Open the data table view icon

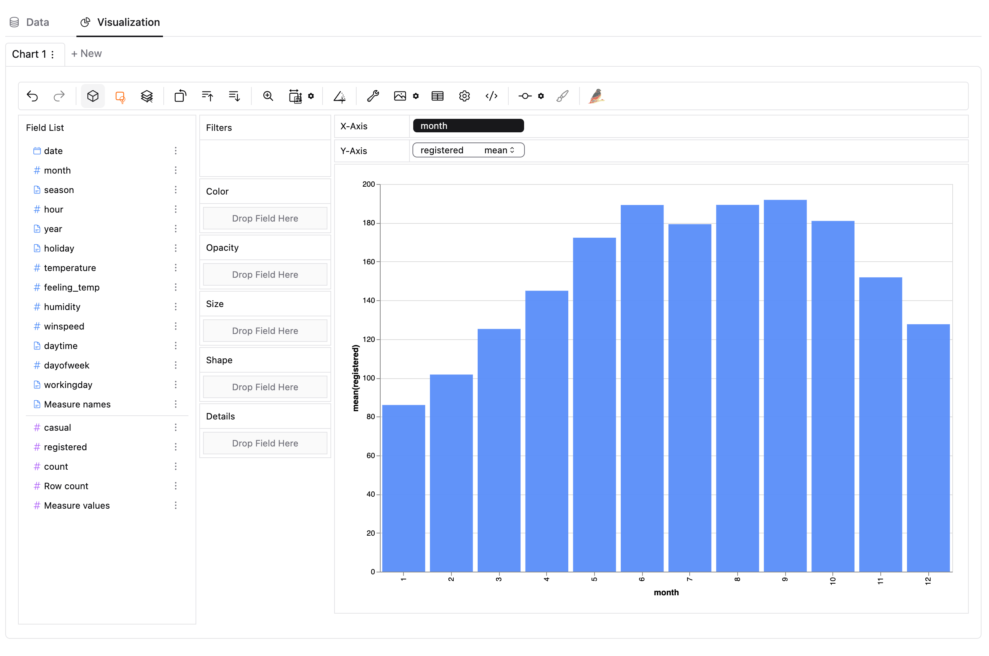pos(437,96)
